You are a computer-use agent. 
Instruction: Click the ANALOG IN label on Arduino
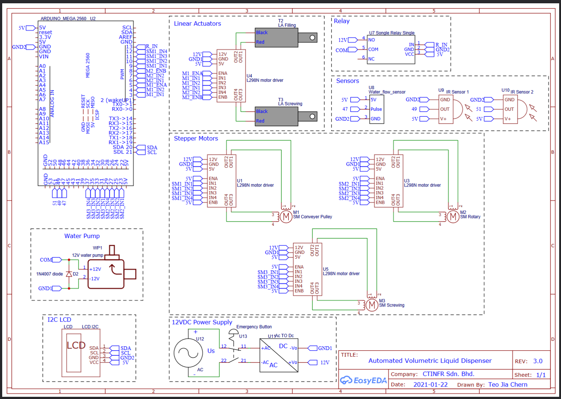pos(52,103)
